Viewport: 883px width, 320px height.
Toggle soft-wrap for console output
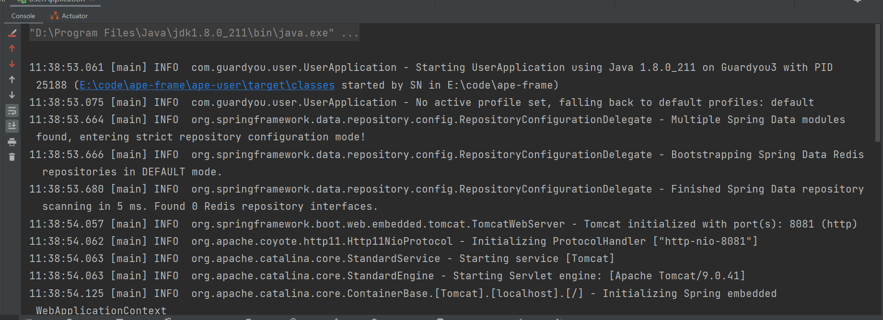[x=12, y=111]
